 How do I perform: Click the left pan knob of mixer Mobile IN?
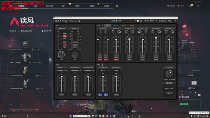click(x=113, y=32)
